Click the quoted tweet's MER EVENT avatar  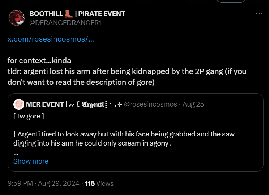pos(19,104)
